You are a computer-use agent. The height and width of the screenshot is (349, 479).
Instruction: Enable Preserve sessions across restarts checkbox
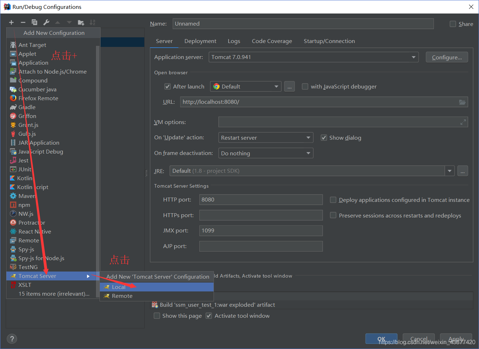pyautogui.click(x=333, y=215)
